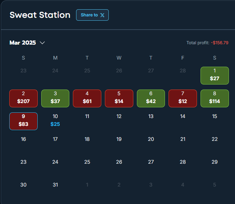Open March 5 showing $14 loss

(x=119, y=98)
